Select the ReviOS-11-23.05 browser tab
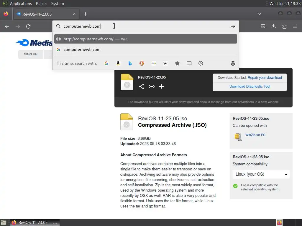The image size is (302, 226). pyautogui.click(x=46, y=14)
